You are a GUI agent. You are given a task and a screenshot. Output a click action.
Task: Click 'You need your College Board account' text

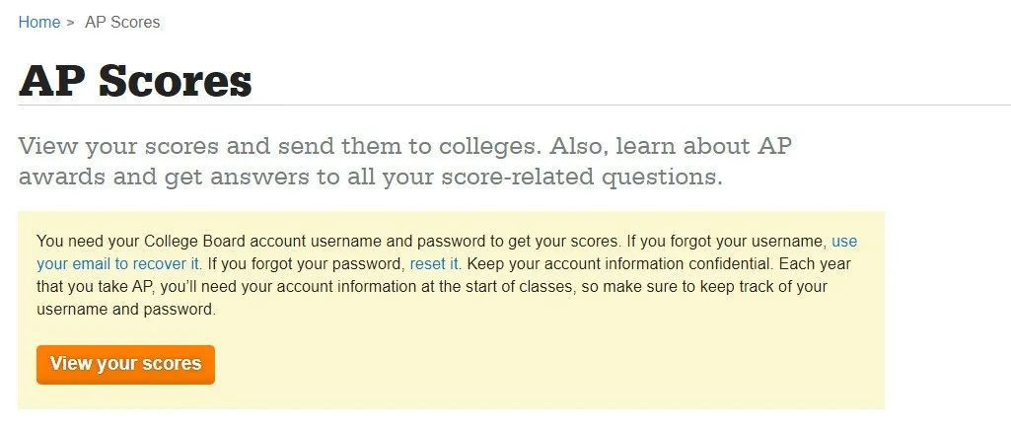(x=172, y=242)
